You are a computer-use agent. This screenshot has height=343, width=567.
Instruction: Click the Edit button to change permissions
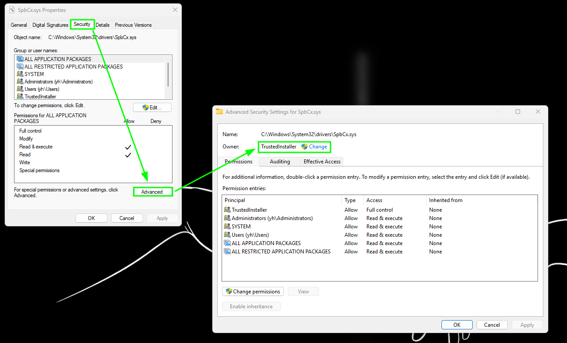tap(152, 108)
